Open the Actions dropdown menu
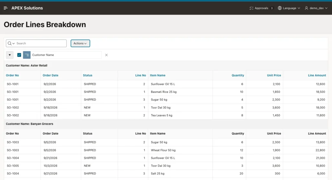Viewport: 332px width, 180px height. coord(80,43)
